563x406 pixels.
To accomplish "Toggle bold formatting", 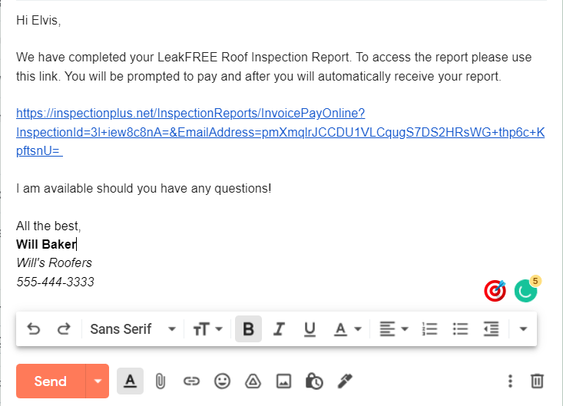I will click(248, 329).
